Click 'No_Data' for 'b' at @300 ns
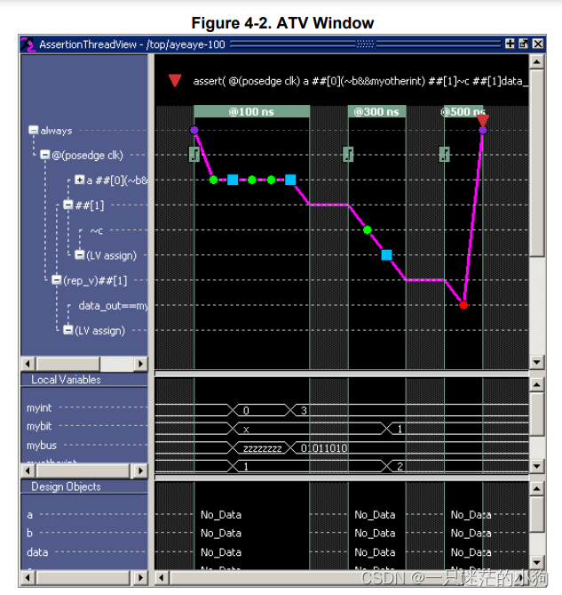Screen dimensions: 562x595 click(x=375, y=533)
